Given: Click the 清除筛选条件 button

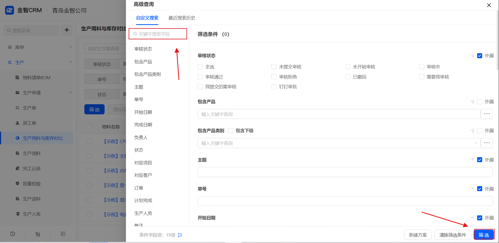Looking at the screenshot, I should point(453,235).
